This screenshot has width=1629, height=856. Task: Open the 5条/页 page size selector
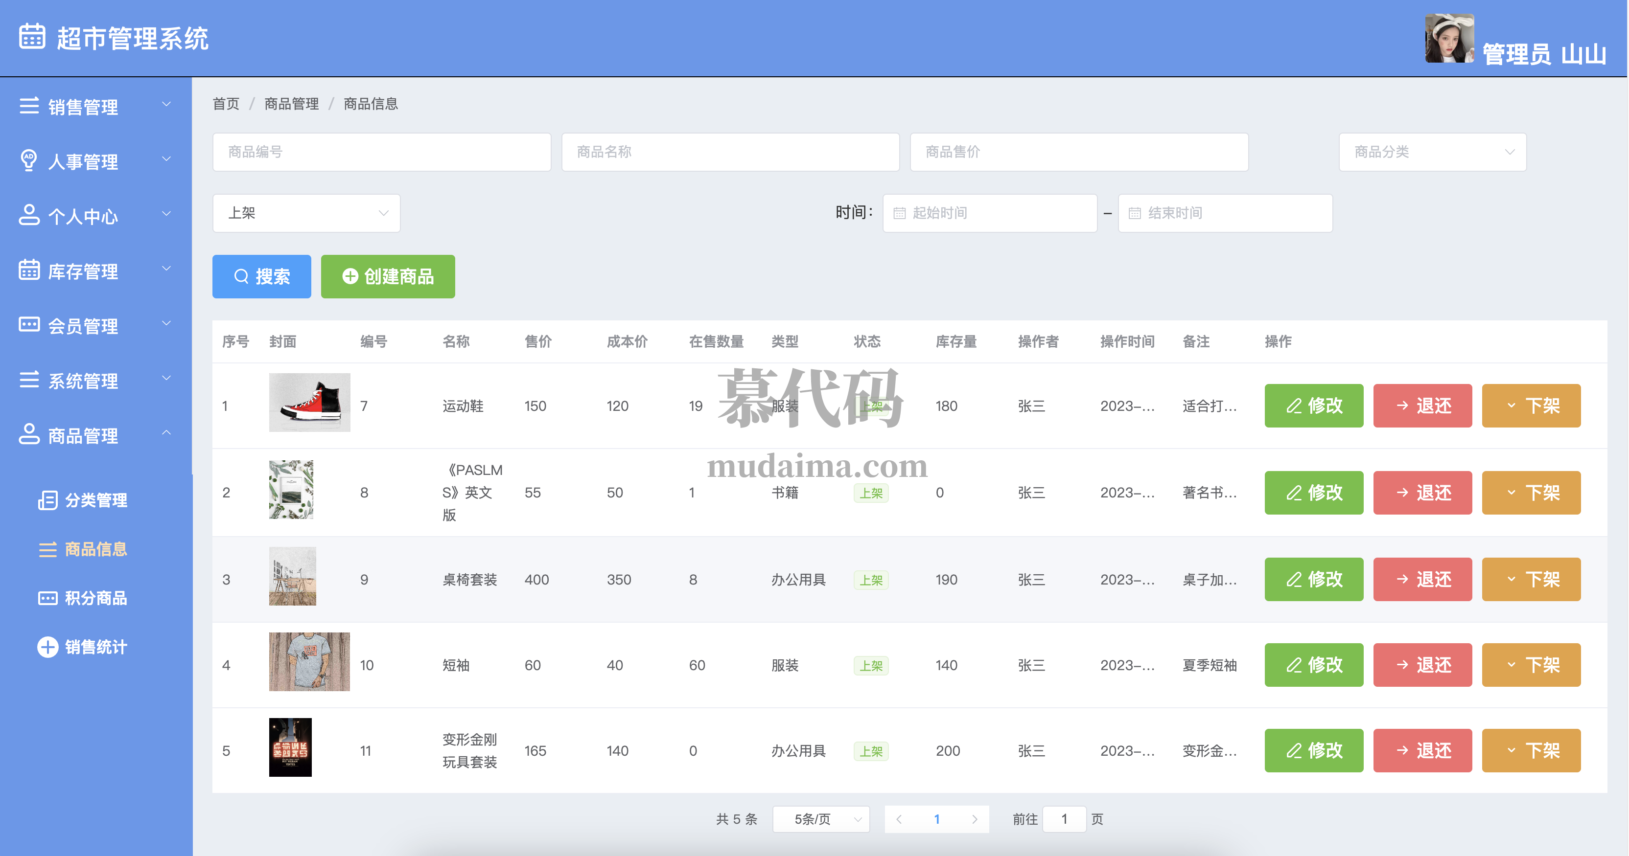(x=821, y=819)
